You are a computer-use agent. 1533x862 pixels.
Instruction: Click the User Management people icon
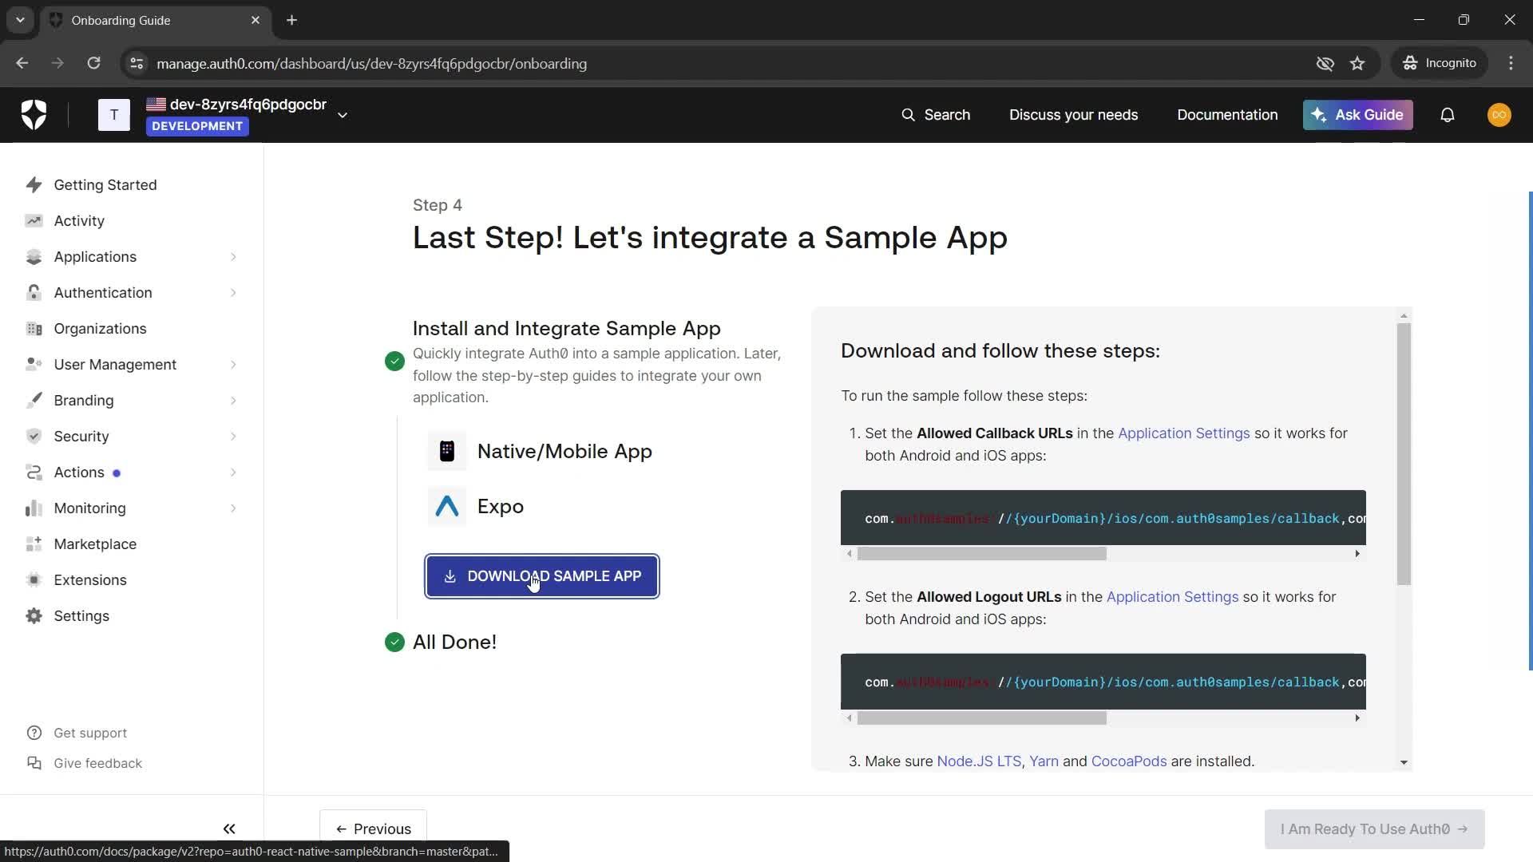tap(34, 365)
